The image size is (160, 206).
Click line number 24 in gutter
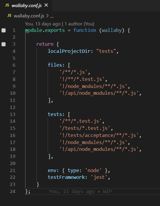(13, 192)
